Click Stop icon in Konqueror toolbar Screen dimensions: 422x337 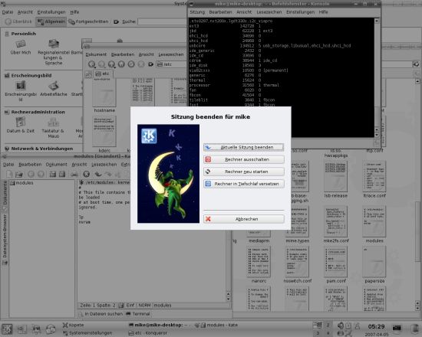(x=141, y=64)
